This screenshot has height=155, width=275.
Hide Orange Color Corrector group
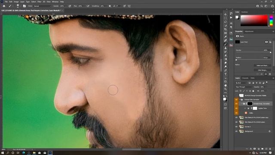pyautogui.click(x=236, y=99)
